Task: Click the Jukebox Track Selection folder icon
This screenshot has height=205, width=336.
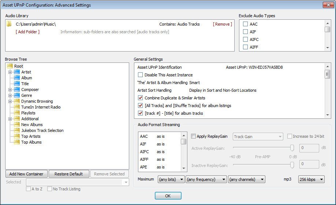Action: click(x=17, y=130)
